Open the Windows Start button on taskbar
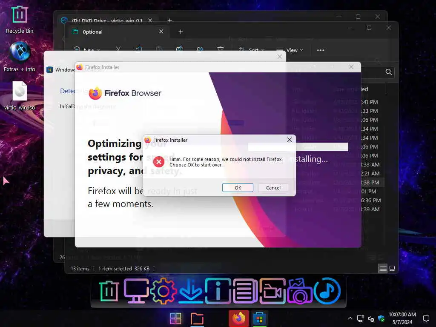Viewport: 436px width, 327px height. [x=176, y=318]
